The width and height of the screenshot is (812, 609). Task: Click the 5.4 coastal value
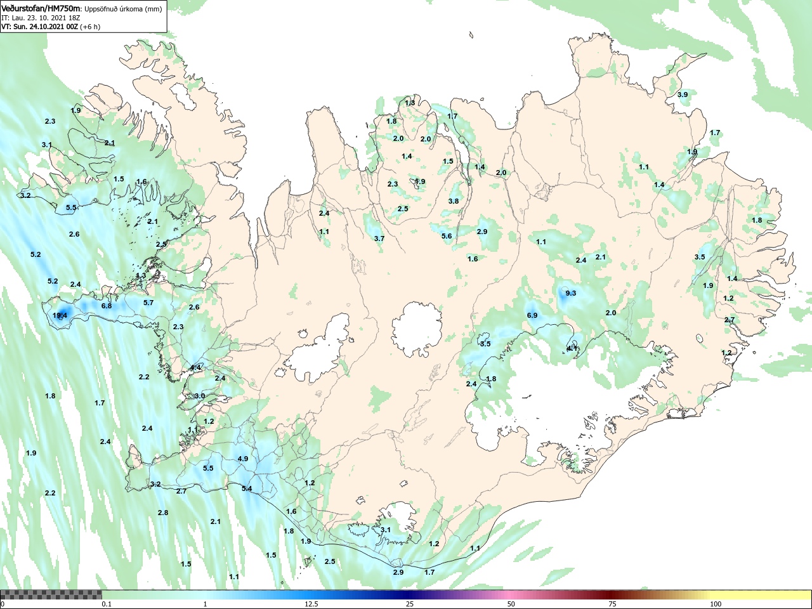click(x=247, y=488)
